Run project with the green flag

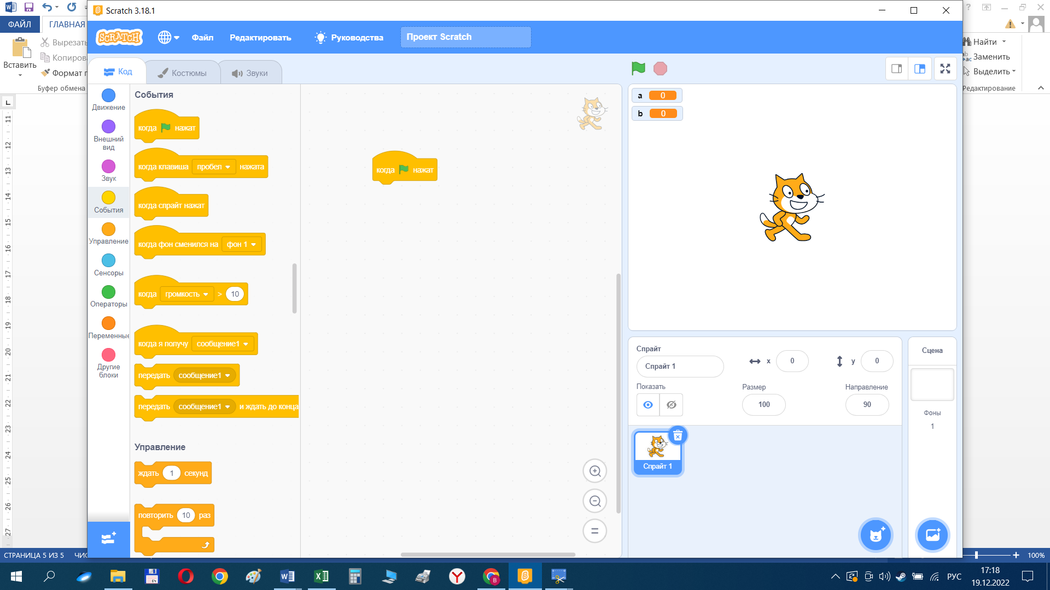point(638,68)
